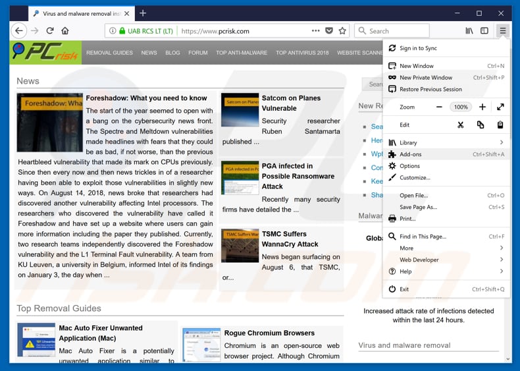Open a New Private Window
The height and width of the screenshot is (371, 520).
(x=446, y=77)
